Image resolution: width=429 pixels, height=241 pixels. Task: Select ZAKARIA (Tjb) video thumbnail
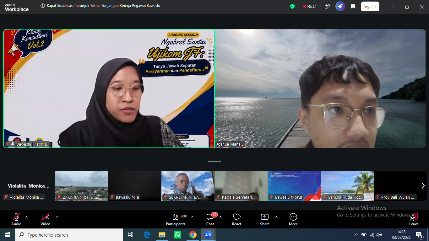click(82, 186)
